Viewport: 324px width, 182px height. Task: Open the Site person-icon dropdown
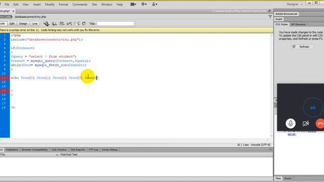click(x=154, y=4)
